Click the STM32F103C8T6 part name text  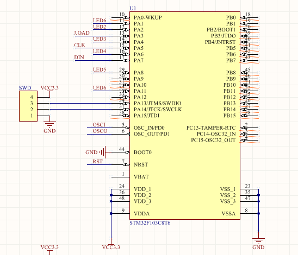tap(150, 223)
